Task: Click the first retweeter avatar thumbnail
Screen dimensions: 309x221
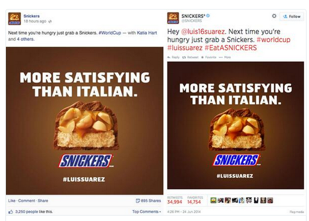Action: click(x=213, y=200)
